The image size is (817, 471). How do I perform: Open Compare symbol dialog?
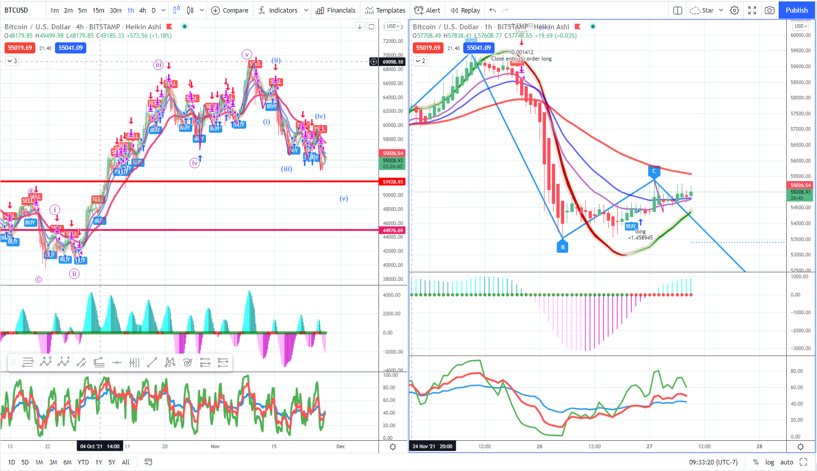click(x=230, y=10)
